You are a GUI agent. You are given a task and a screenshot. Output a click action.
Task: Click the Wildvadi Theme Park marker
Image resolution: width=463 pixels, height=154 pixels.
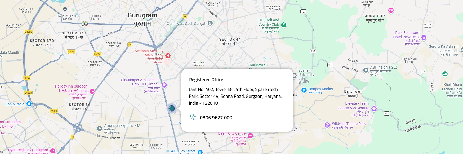click(327, 125)
